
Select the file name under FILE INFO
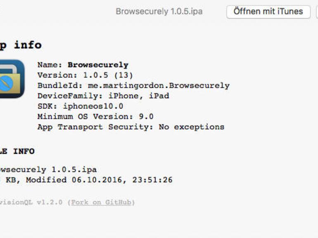coord(48,169)
